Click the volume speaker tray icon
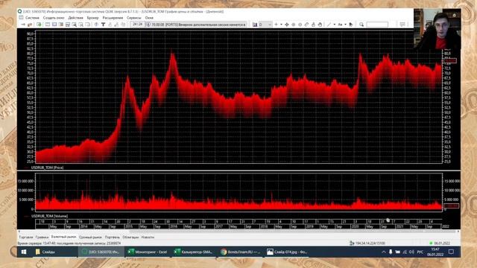Screen dimensions: 477x268 tap(411, 252)
